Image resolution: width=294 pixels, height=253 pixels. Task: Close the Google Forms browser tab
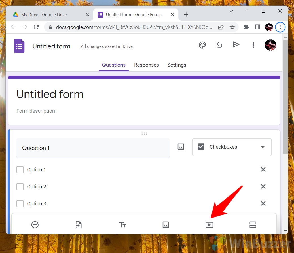(x=173, y=15)
